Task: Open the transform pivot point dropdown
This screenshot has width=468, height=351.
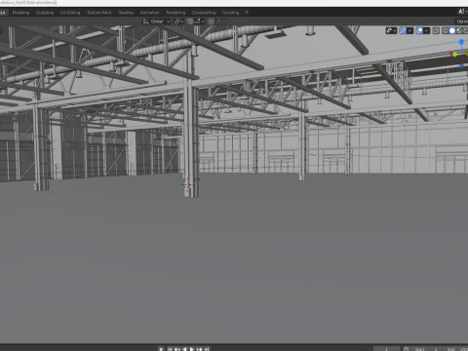Action: click(178, 21)
